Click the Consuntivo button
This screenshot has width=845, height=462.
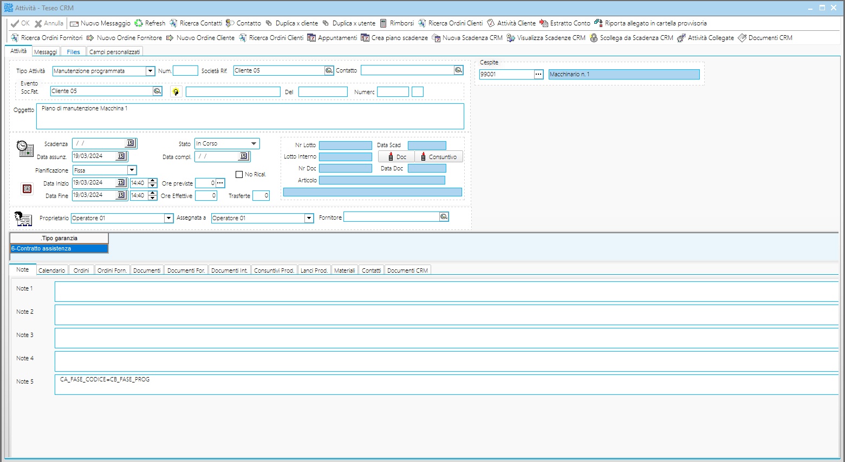(439, 157)
